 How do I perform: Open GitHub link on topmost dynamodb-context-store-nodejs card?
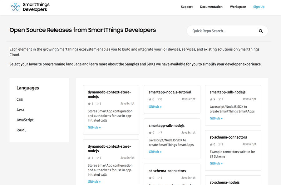[94, 127]
